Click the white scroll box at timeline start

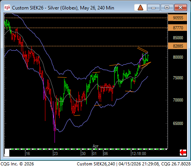tap(7, 152)
